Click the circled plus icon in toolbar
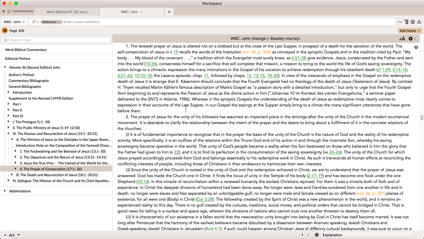The height and width of the screenshot is (239, 424). [413, 22]
